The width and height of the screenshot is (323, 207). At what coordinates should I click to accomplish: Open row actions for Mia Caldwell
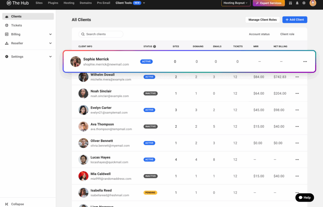click(x=297, y=176)
